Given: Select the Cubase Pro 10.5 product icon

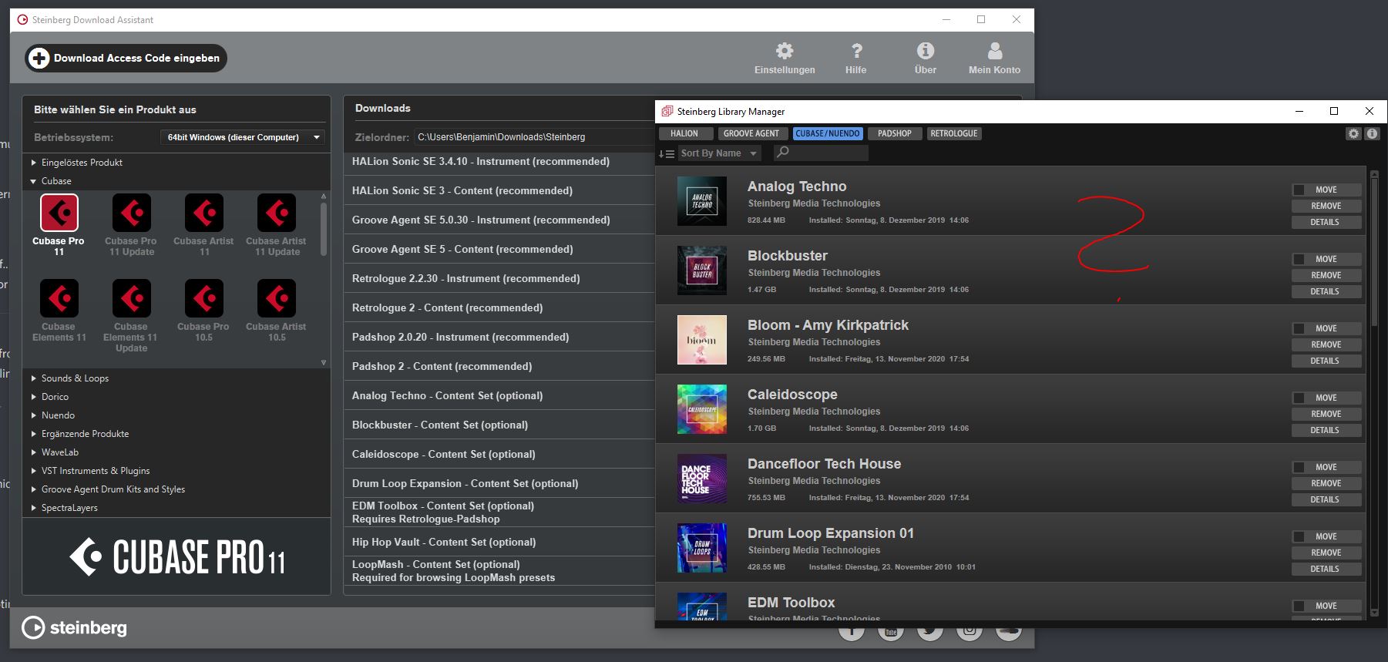Looking at the screenshot, I should (204, 298).
